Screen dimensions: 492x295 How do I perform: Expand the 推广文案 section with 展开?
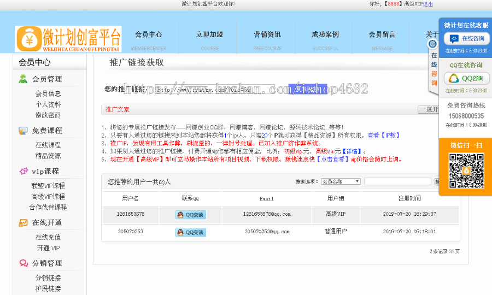point(428,109)
